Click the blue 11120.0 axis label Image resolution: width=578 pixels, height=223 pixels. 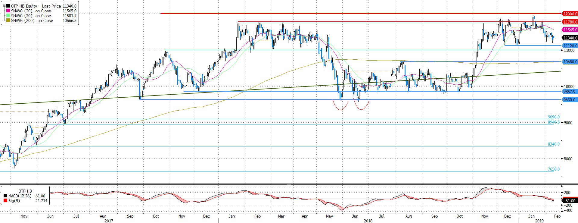click(x=570, y=46)
